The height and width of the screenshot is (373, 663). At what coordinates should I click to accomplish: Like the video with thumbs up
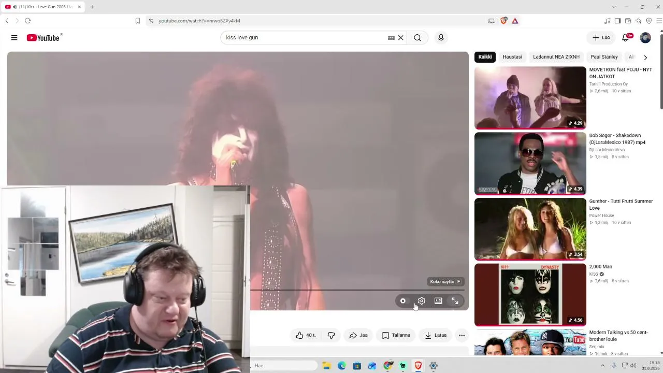[x=306, y=335]
